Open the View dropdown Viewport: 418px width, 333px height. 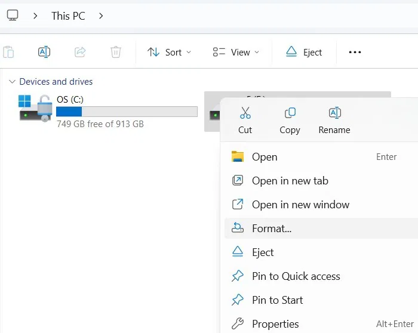click(236, 53)
